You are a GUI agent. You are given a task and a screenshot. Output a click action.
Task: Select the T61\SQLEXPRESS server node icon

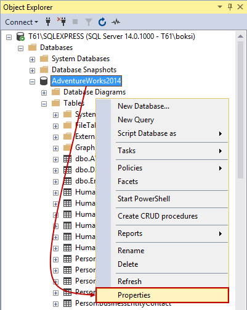coord(20,36)
